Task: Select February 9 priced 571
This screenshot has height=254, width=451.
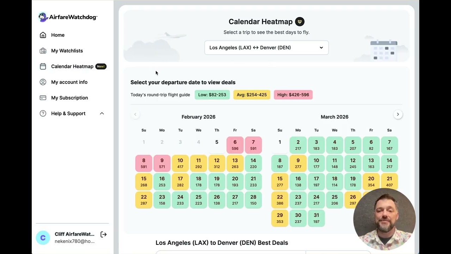Action: pos(162,163)
